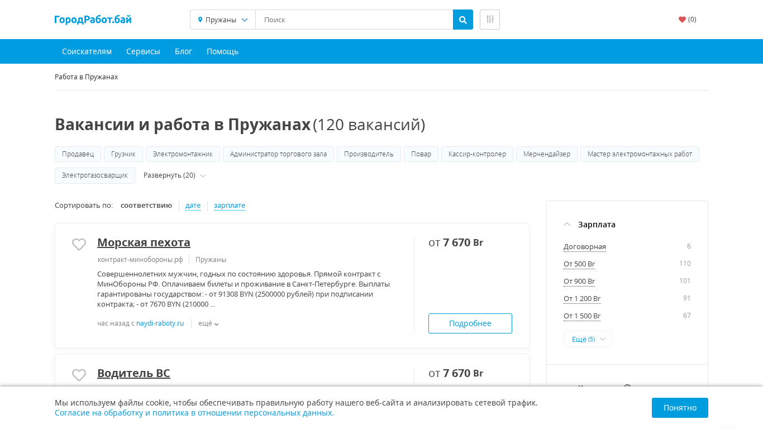Expand Развернуть (20) profession tags
Viewport: 763px width, 429px height.
(x=174, y=175)
